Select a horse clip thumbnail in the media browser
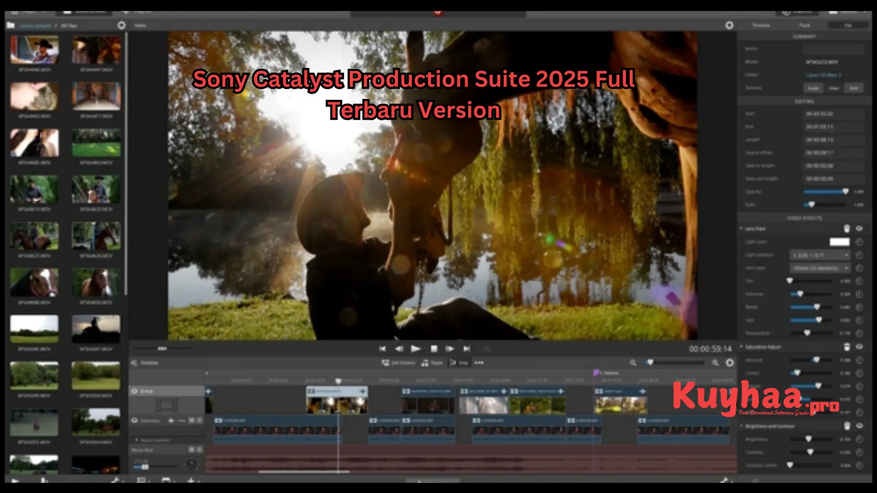Screen dimensions: 877x493 point(34,283)
